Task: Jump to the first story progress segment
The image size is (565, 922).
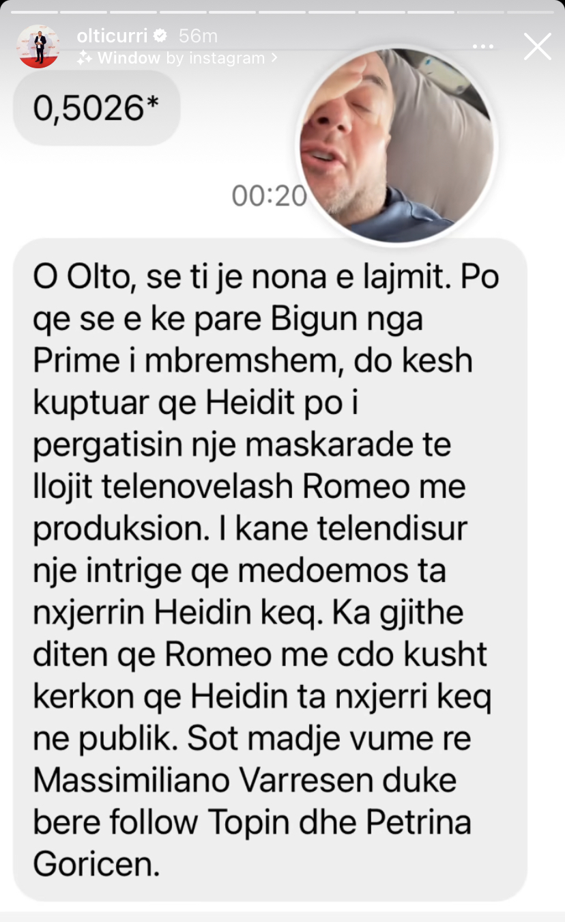Action: pyautogui.click(x=33, y=12)
